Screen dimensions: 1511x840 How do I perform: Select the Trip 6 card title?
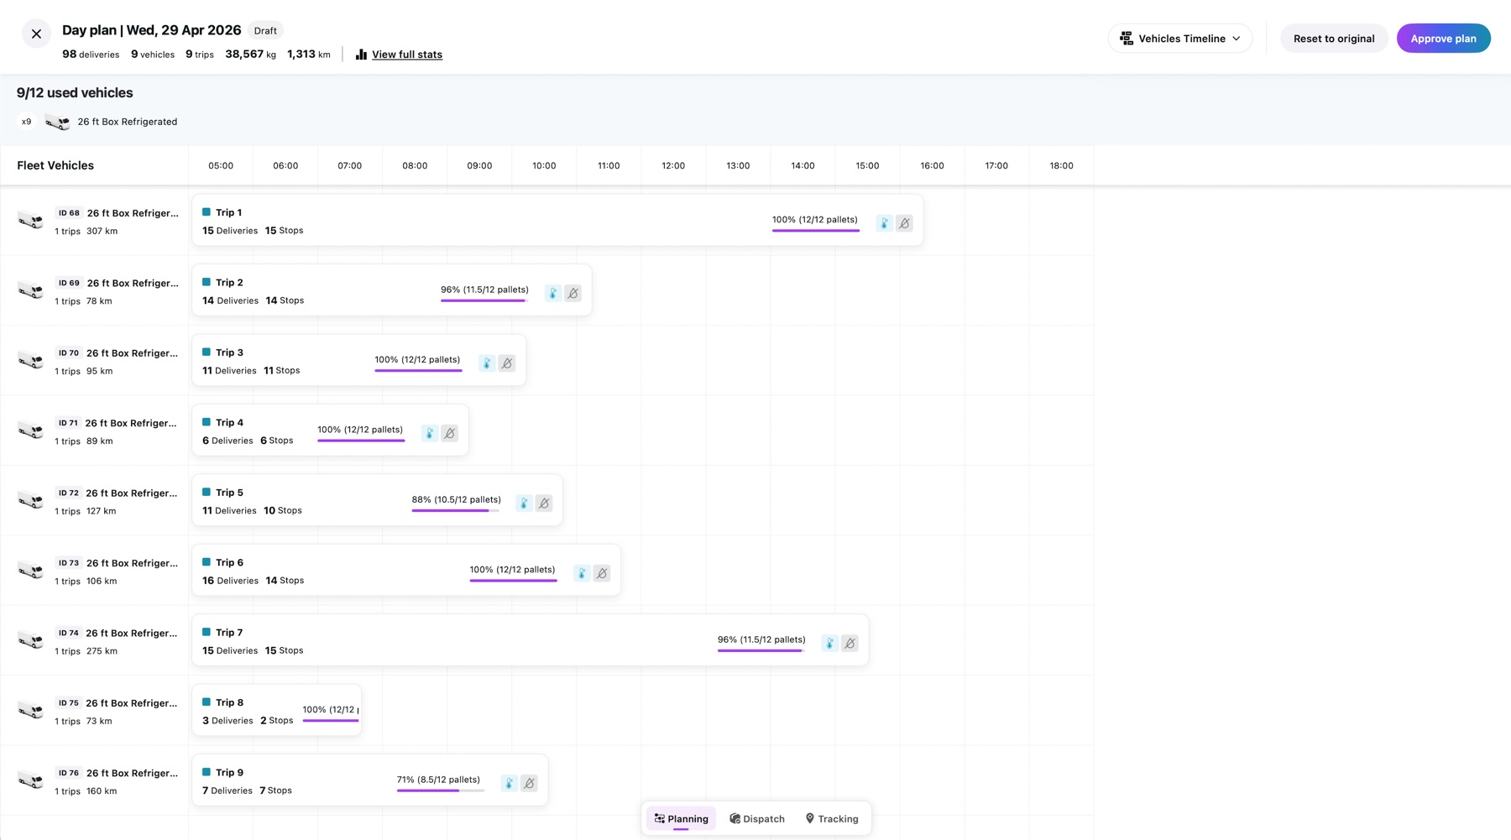tap(229, 562)
